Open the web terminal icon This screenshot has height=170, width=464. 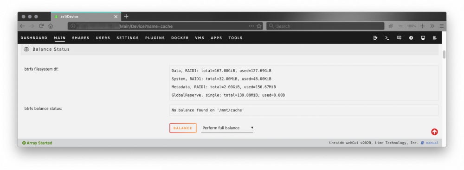tap(387, 38)
